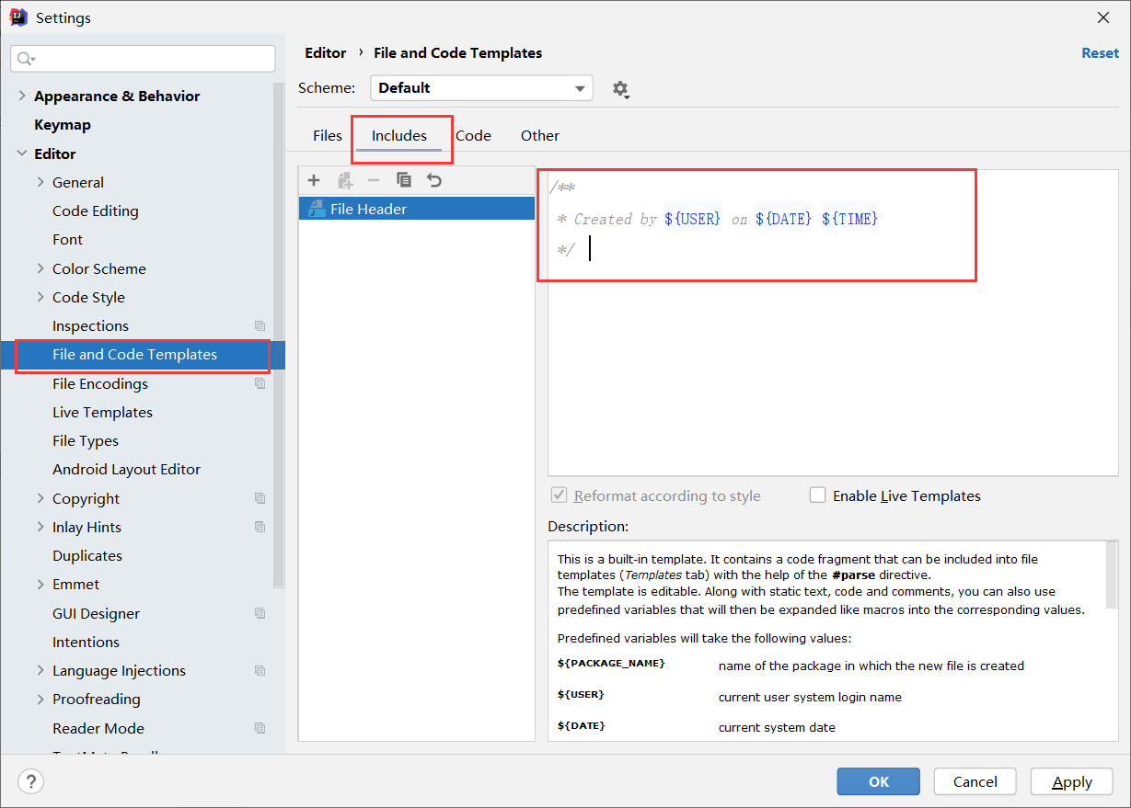
Task: Click the Cancel button
Action: (x=975, y=781)
